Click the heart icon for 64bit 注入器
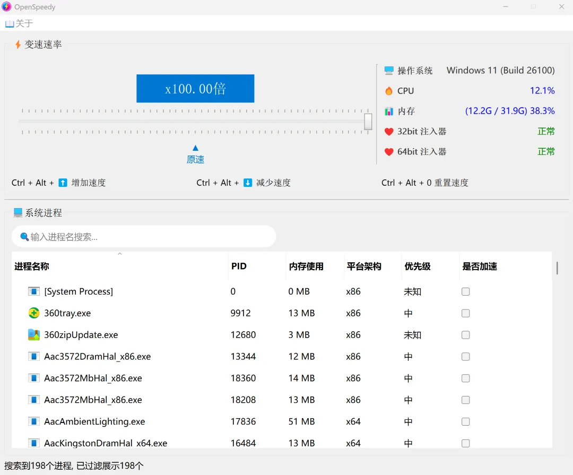 coord(389,152)
